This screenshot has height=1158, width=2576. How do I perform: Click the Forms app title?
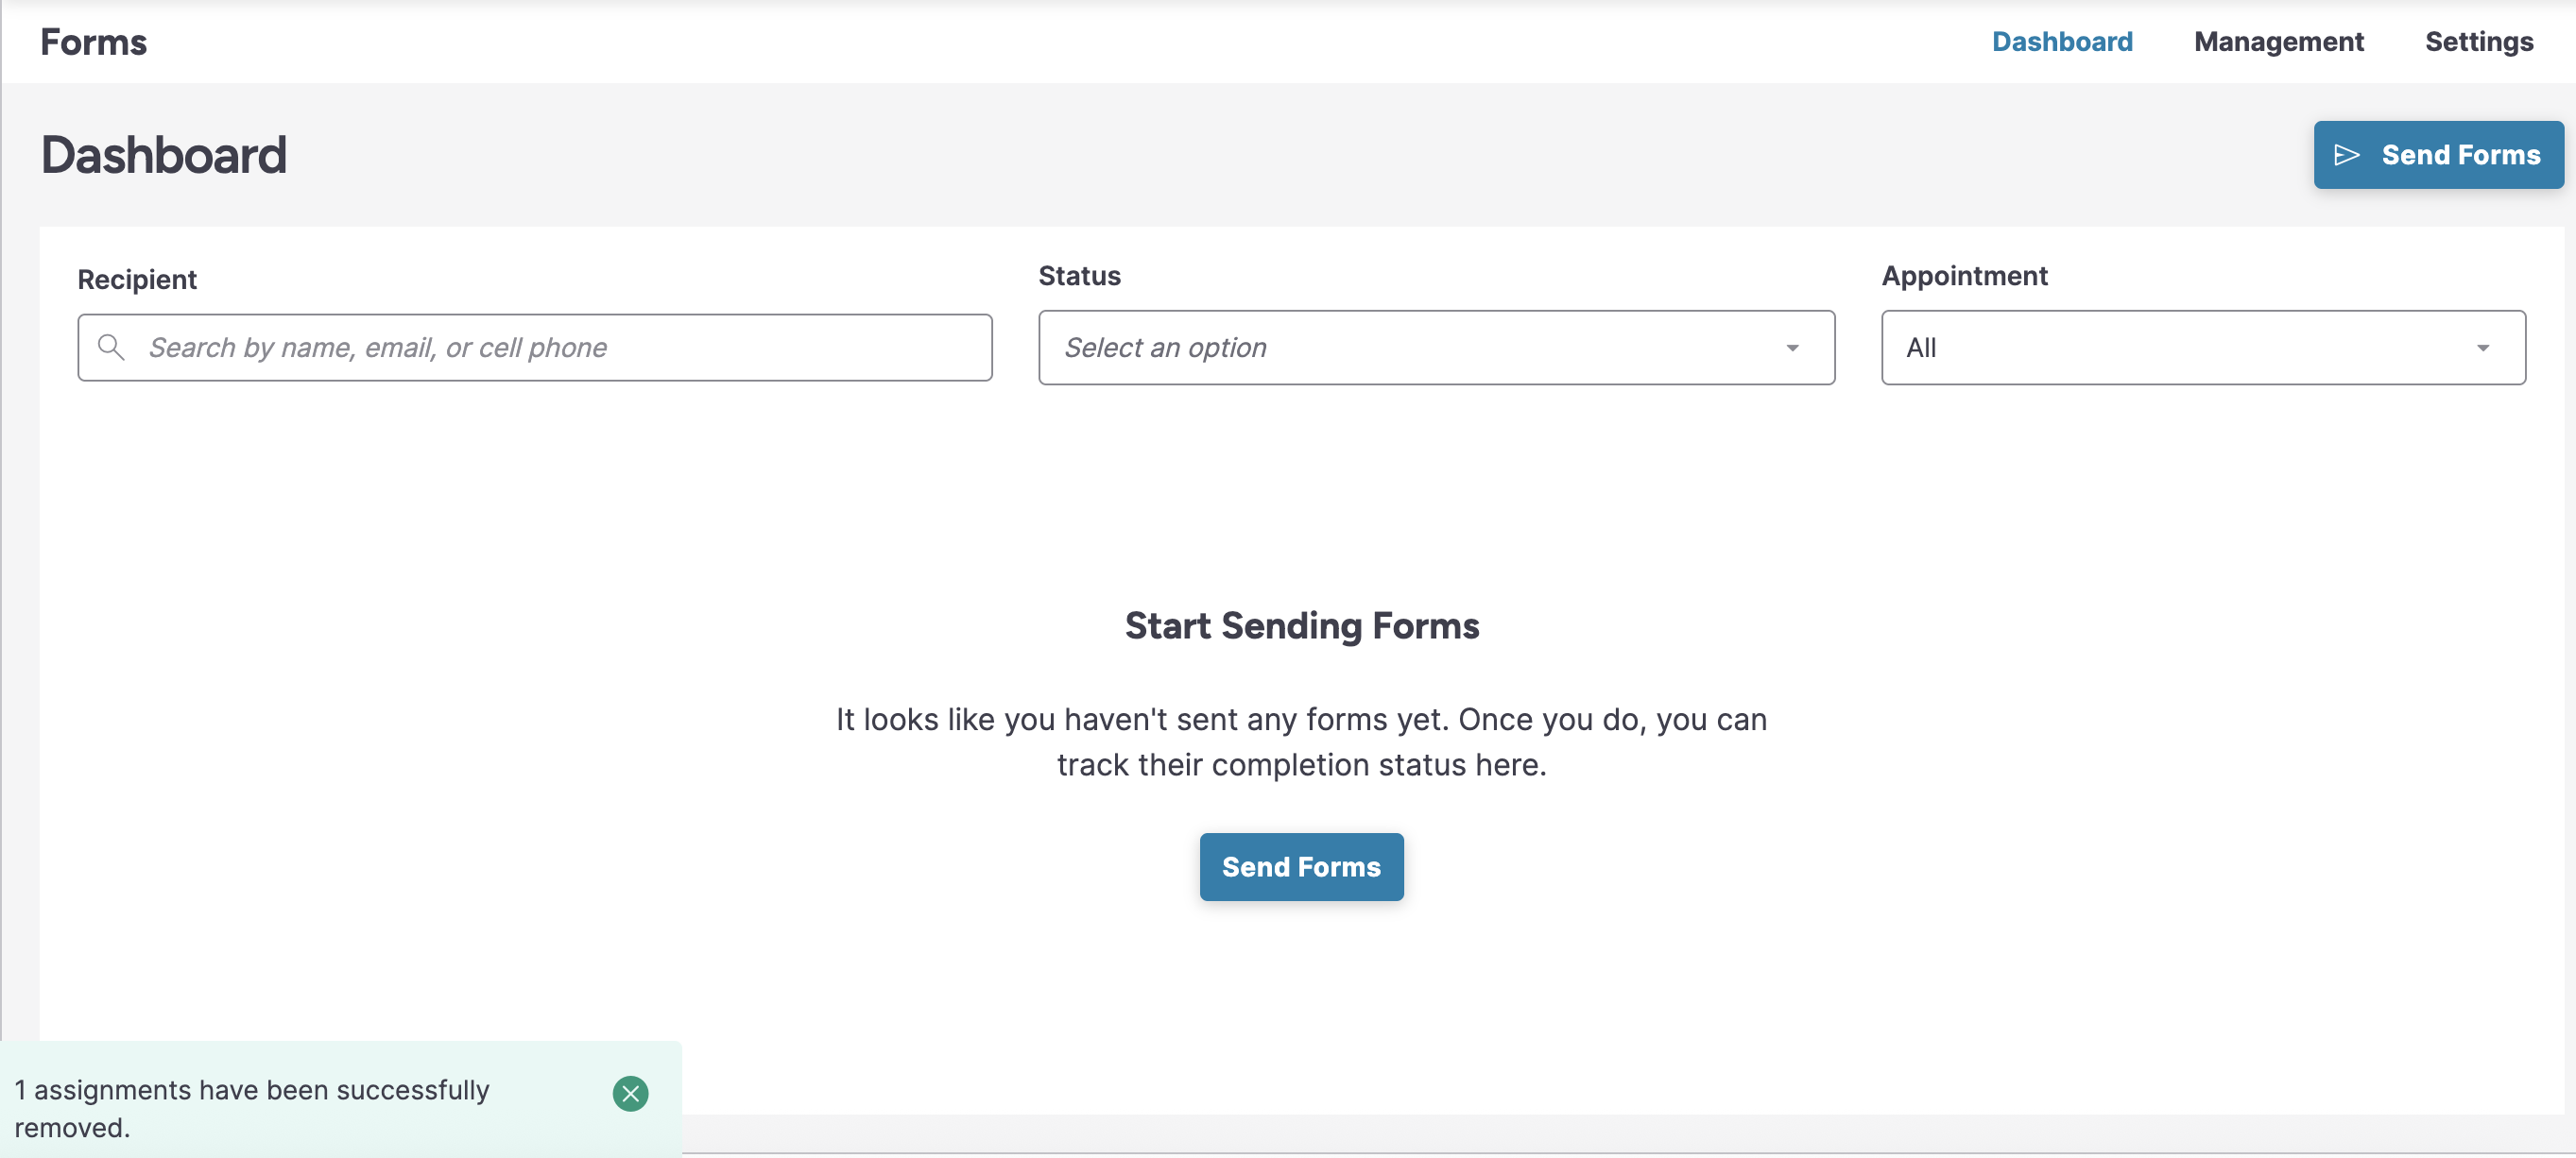(x=94, y=42)
